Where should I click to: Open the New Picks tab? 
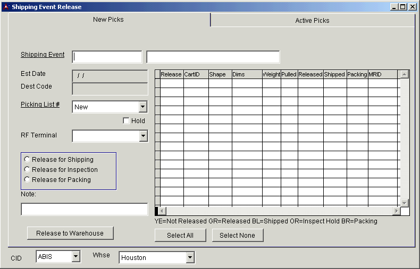click(x=108, y=20)
